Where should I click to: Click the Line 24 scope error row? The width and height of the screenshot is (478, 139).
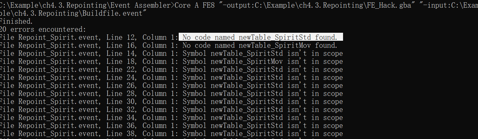click(171, 78)
